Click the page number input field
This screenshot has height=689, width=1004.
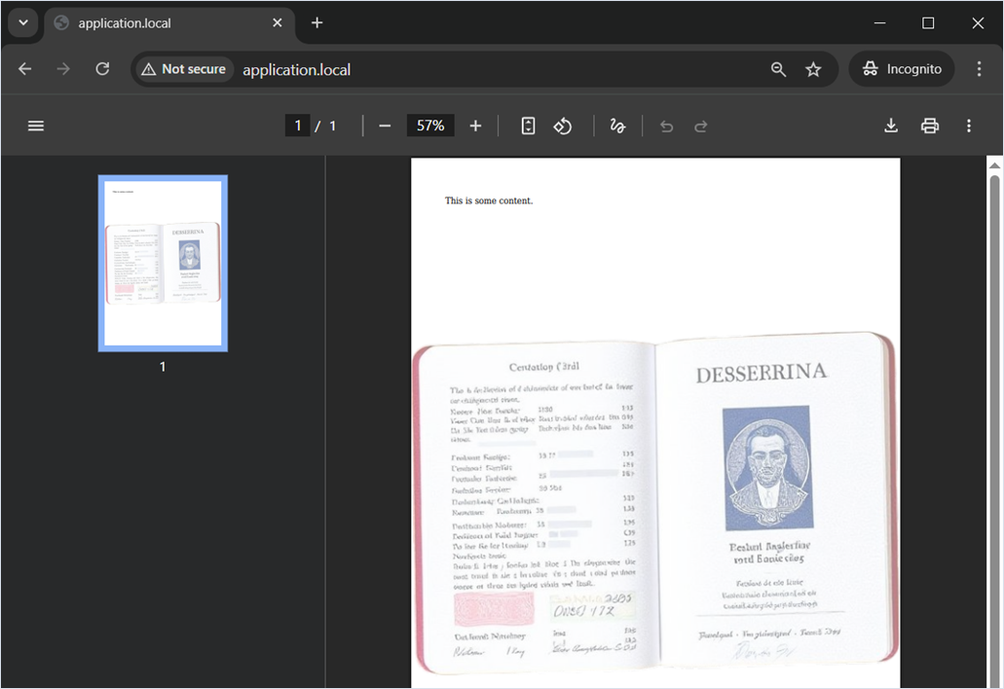(297, 126)
